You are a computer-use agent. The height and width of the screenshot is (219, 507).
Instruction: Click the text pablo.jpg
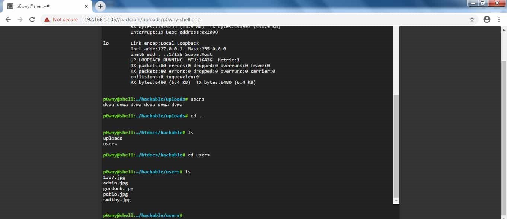click(x=115, y=194)
